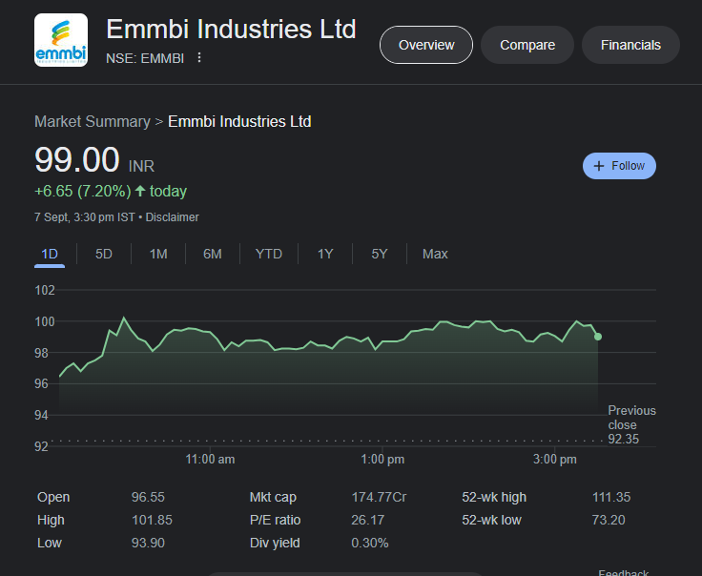Image resolution: width=702 pixels, height=576 pixels.
Task: Click the Open value 96.55
Action: 148,497
